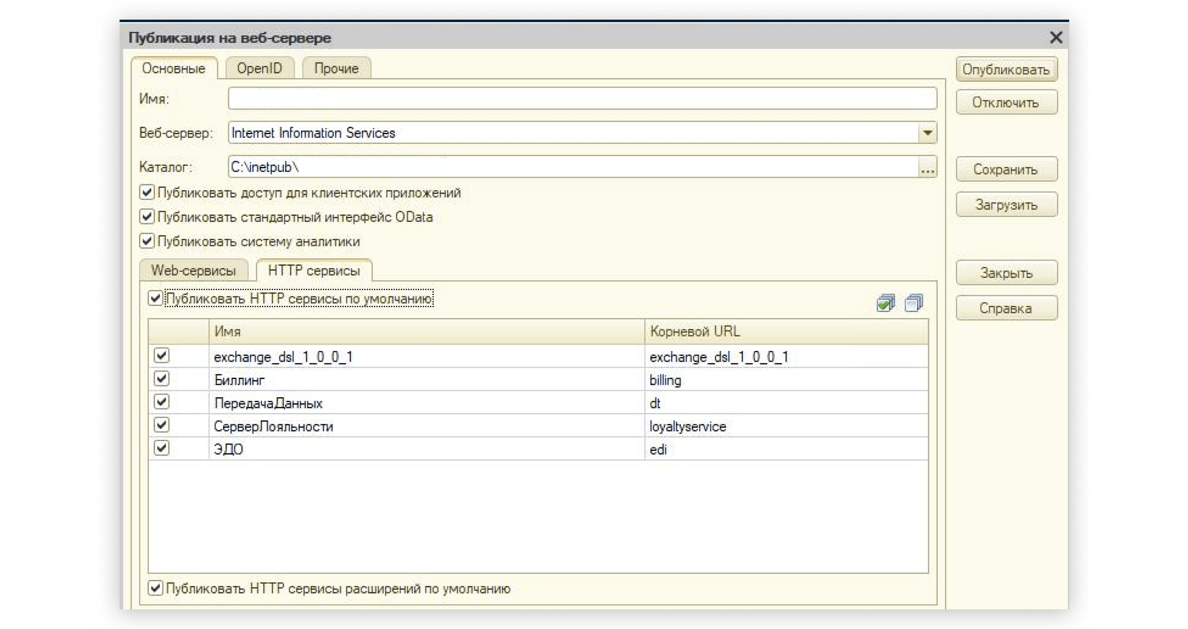Click the Каталог path field
The image size is (1188, 629).
coord(573,167)
